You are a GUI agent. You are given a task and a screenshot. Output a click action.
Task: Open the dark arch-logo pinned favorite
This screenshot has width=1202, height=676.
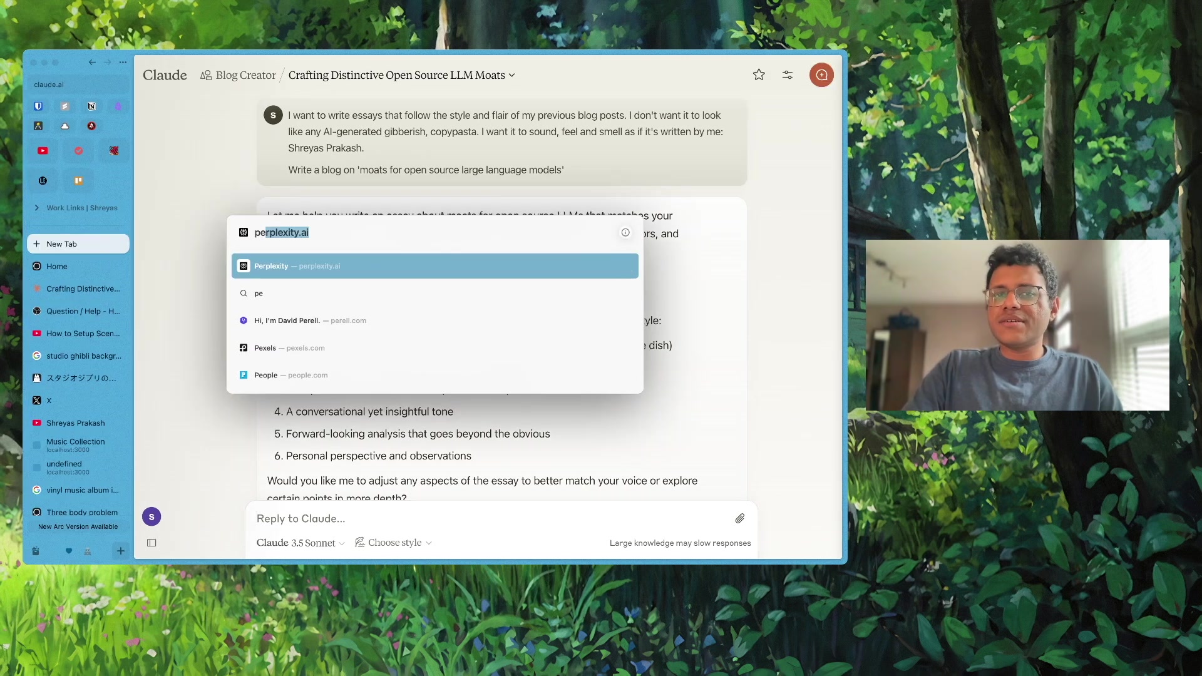click(38, 126)
